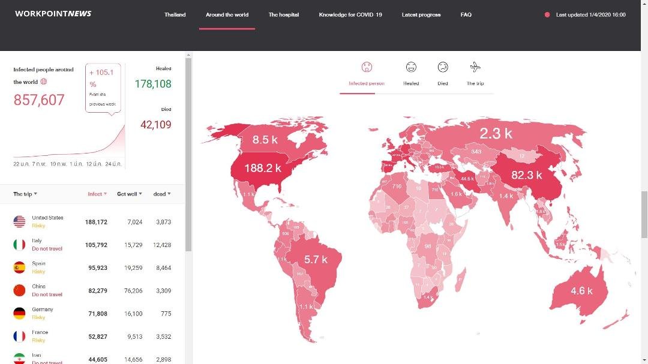Viewport: 648px width, 364px height.
Task: Select United States row name
Action: pos(47,218)
